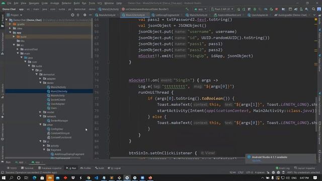Click mSocket on the SingIn event line
Screen dimensions: 322x181
(x=137, y=80)
